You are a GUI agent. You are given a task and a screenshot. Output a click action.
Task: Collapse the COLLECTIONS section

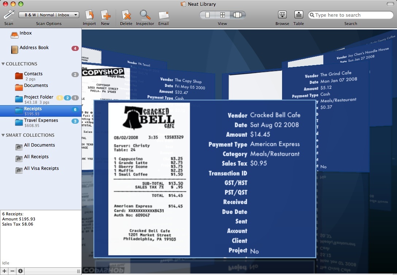(3, 64)
